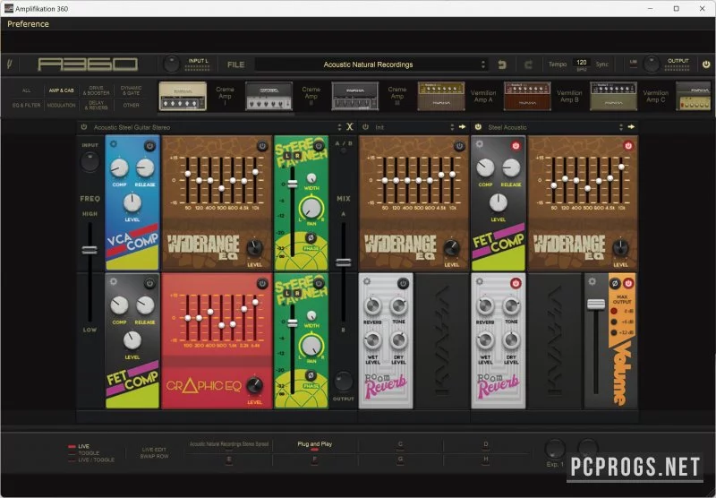Select LIVE mode
This screenshot has width=716, height=498.
coord(79,446)
